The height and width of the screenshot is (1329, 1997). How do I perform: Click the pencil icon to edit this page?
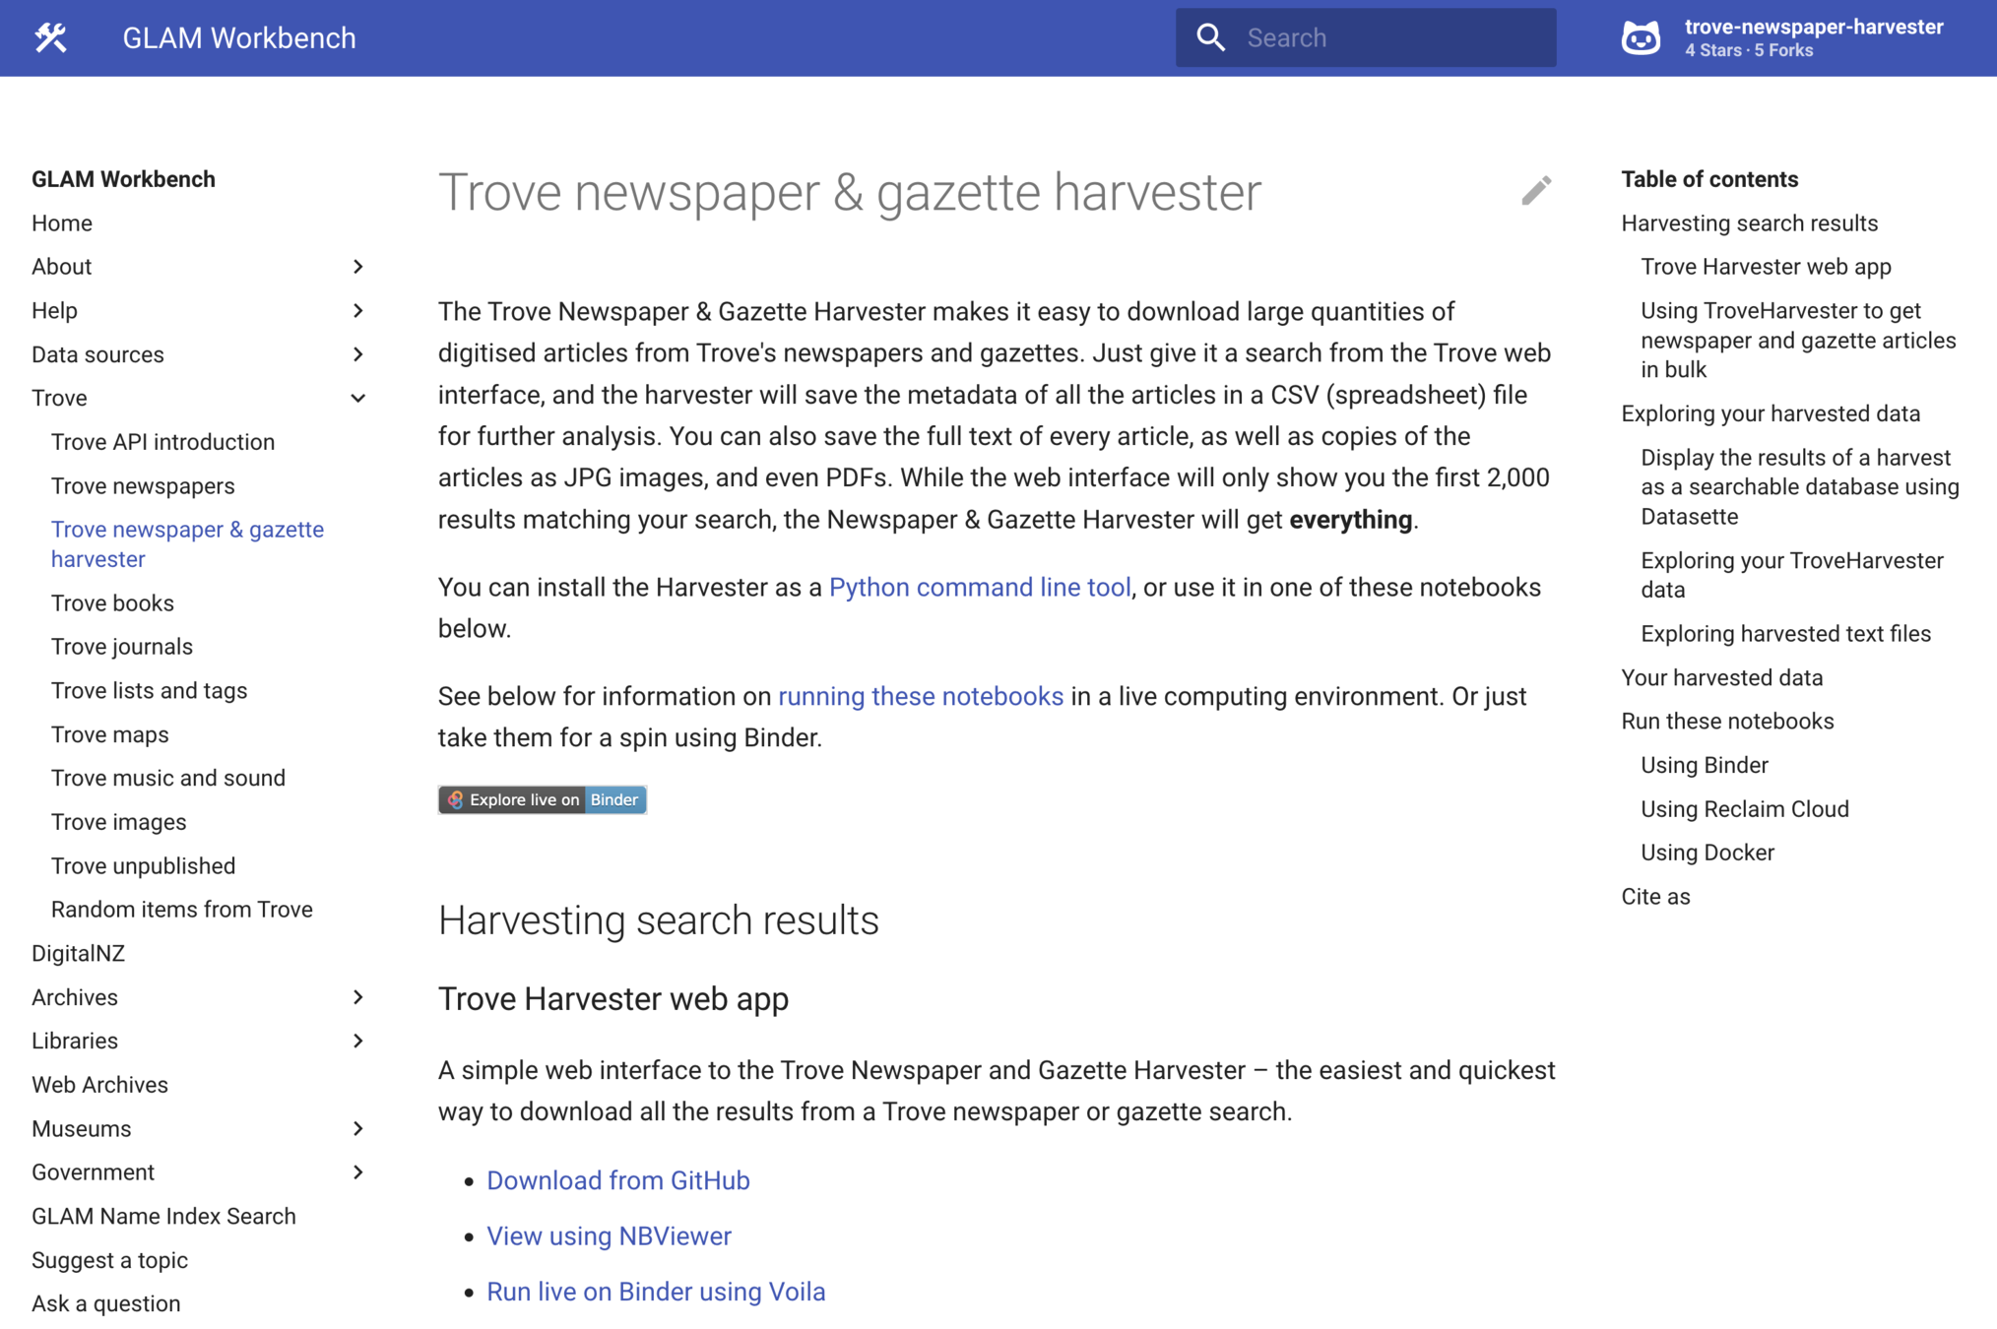pyautogui.click(x=1535, y=190)
